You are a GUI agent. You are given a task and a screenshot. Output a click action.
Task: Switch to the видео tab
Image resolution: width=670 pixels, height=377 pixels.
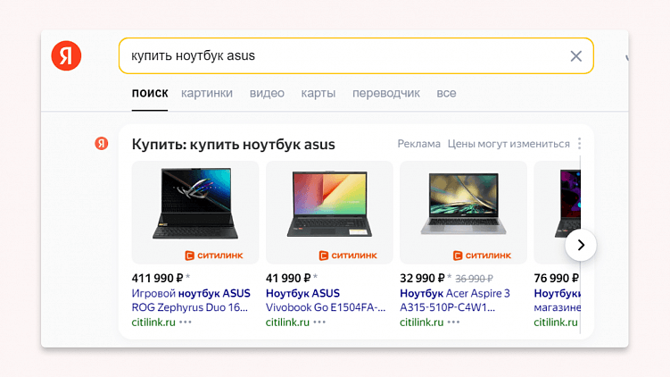[x=267, y=93]
